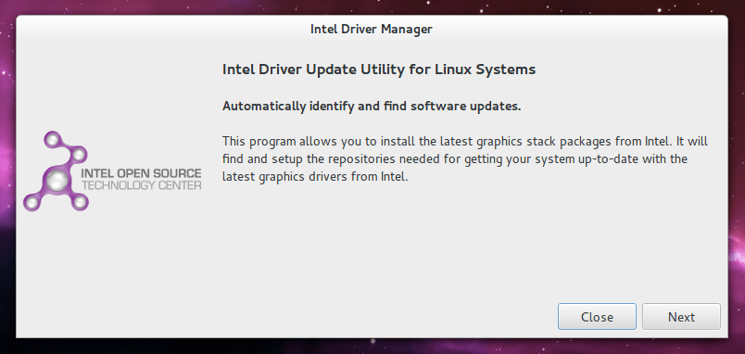Click the Close button
745x354 pixels.
pyautogui.click(x=597, y=316)
